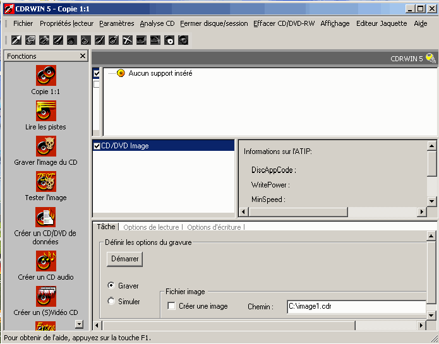Click ATIP panel vertical scrollbar thumb
Screen dimensions: 439x344
[431, 163]
